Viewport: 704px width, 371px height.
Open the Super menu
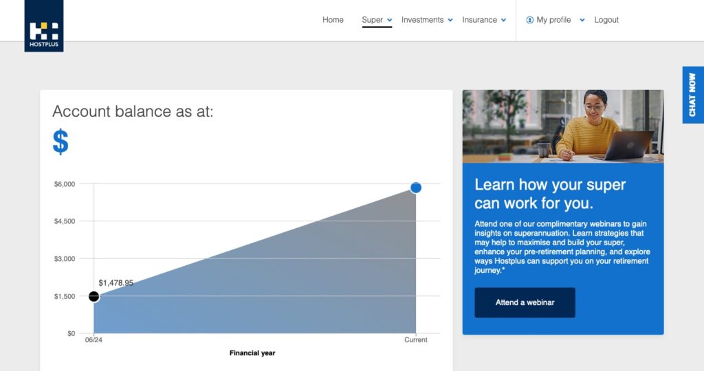(372, 20)
